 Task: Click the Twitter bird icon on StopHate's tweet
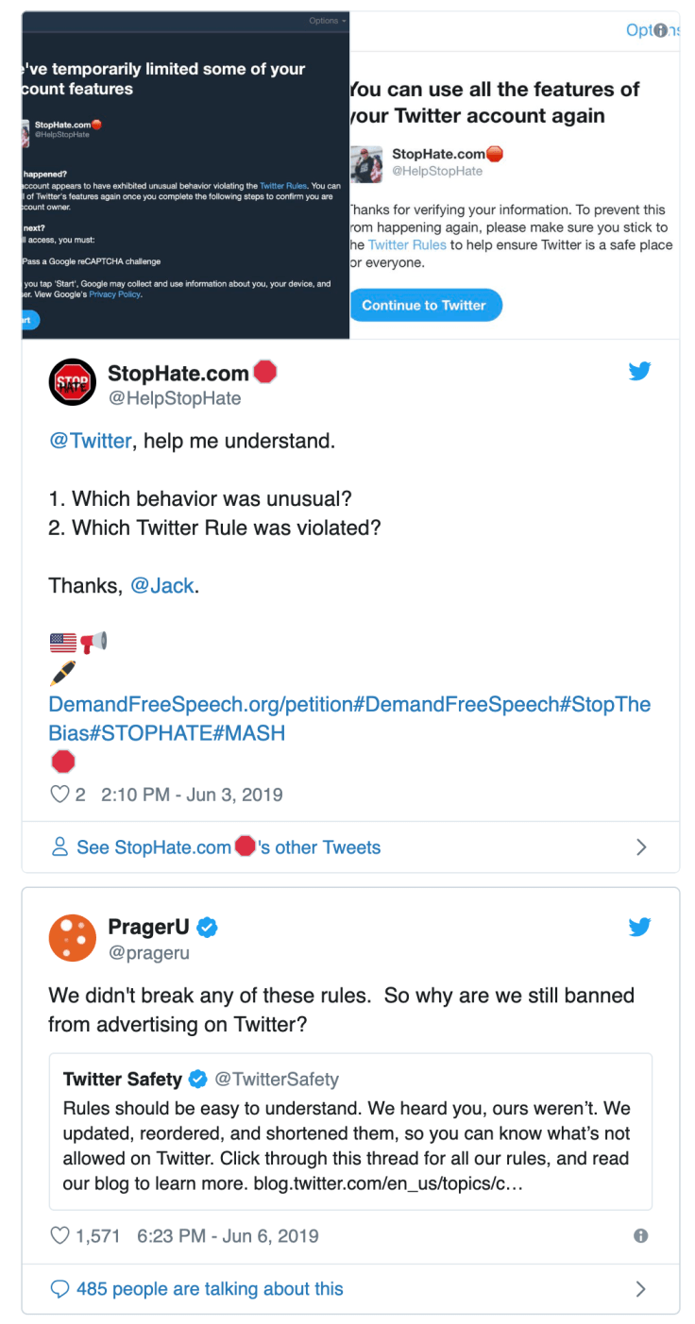click(640, 371)
